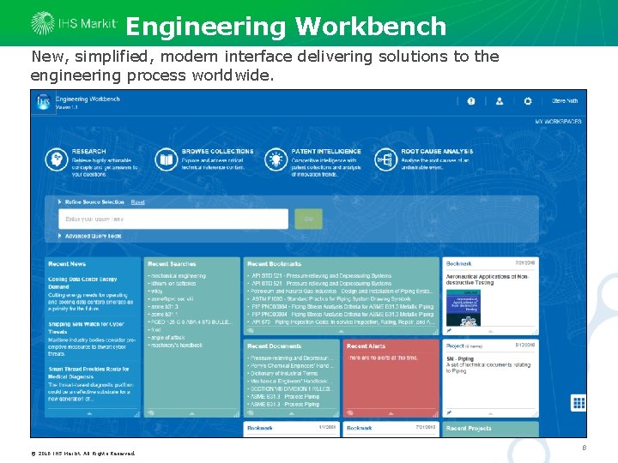Image resolution: width=618 pixels, height=463 pixels.
Task: Open document 'Perry's Chemical Engineers' Hand...'
Action: point(290,365)
